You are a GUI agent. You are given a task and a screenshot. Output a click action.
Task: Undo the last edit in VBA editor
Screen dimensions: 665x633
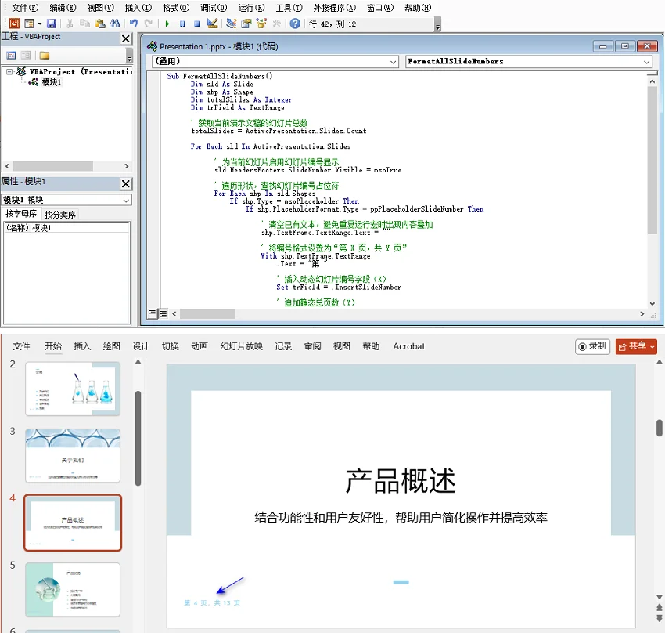coord(134,24)
